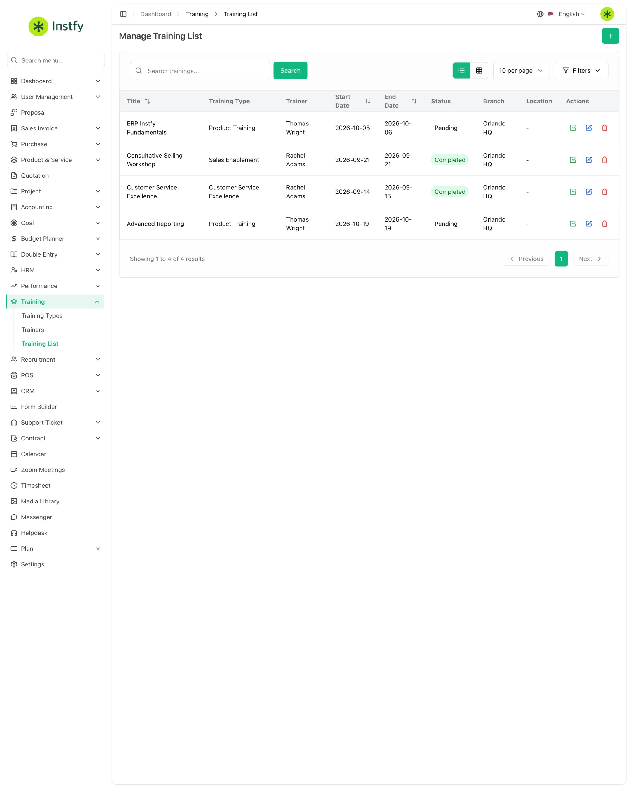The height and width of the screenshot is (788, 630).
Task: Focus the Search trainings field
Action: click(x=200, y=71)
